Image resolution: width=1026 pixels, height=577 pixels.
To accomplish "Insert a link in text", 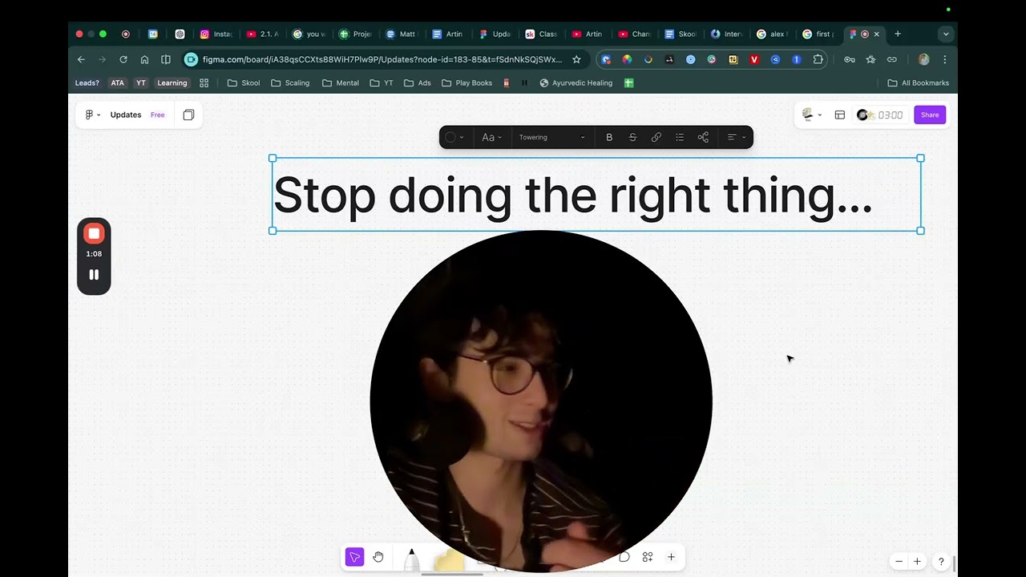I will (656, 137).
